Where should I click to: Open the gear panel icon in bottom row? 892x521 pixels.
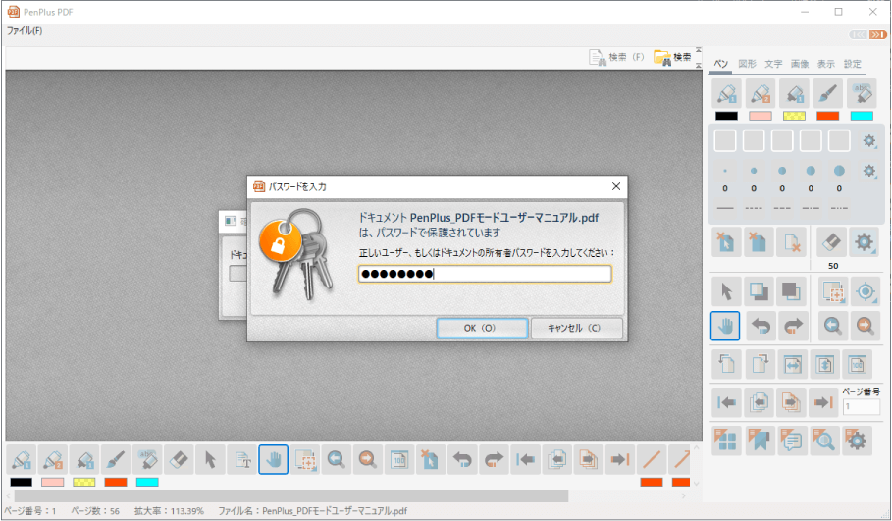click(x=857, y=441)
